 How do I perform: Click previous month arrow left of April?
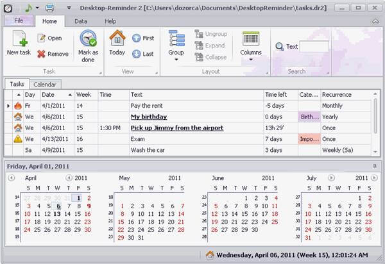(x=11, y=177)
